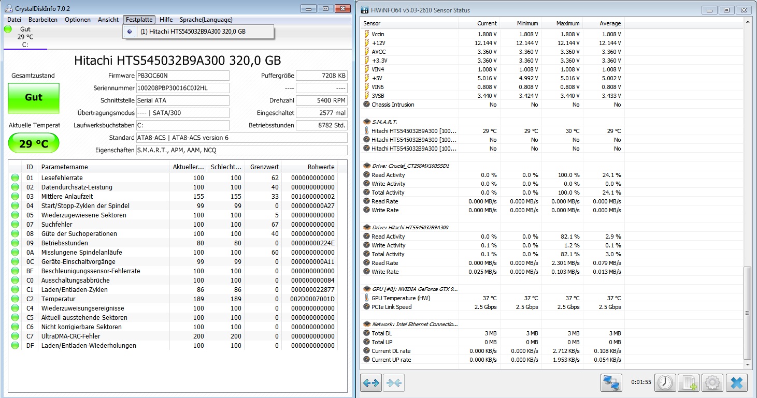Click Parametername column header
757x398 pixels.
coord(103,167)
